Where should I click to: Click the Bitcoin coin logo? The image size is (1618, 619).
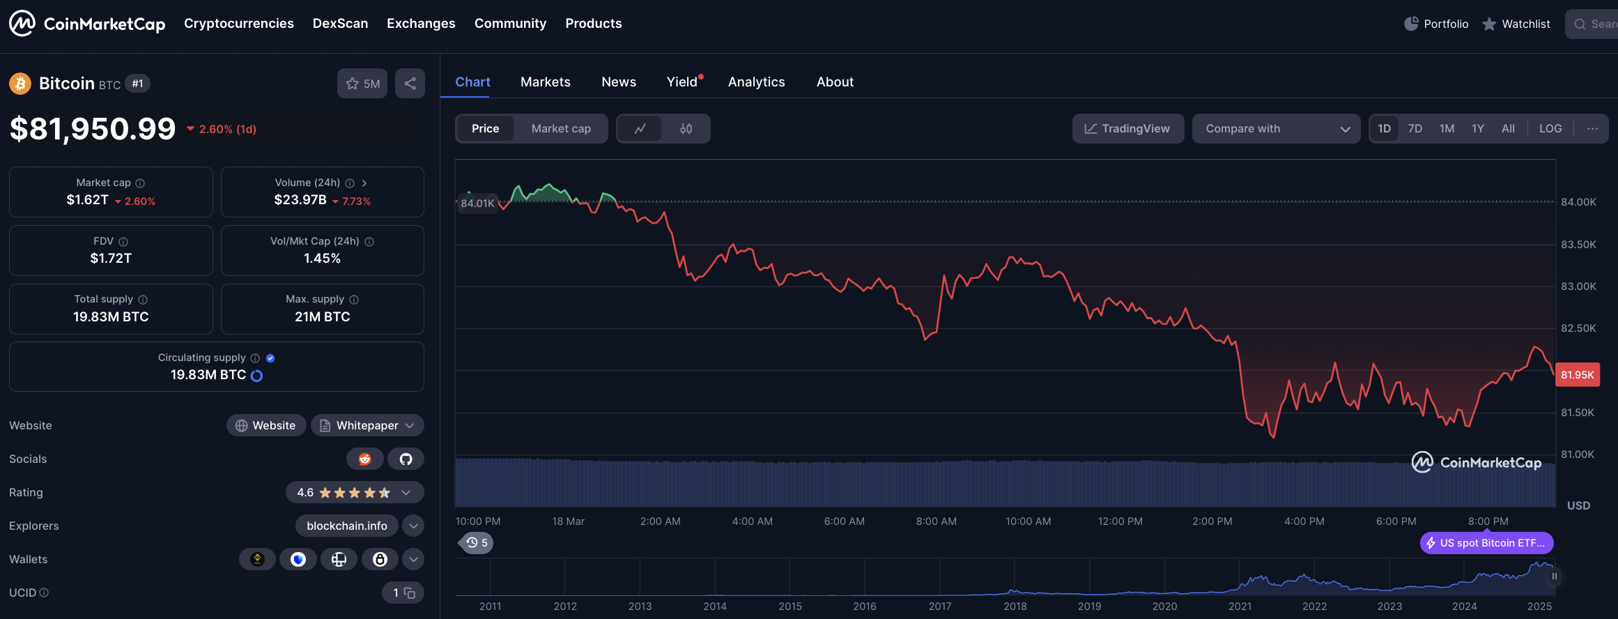pos(20,84)
